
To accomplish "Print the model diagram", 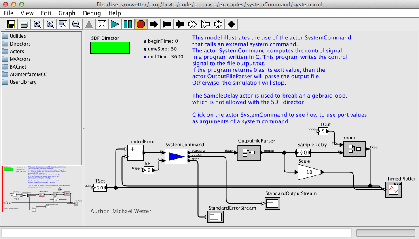I will coord(24,24).
